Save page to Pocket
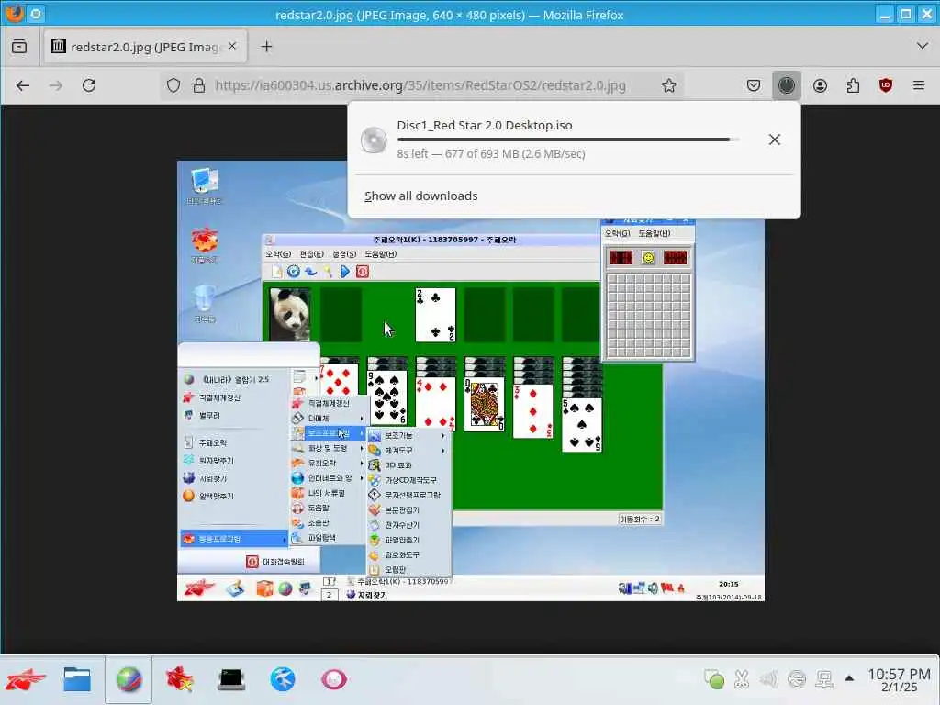Screen dimensions: 940x705 pyautogui.click(x=754, y=85)
